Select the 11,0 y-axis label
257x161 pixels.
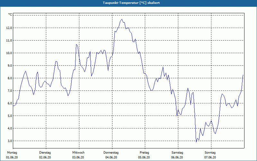(x=9, y=41)
